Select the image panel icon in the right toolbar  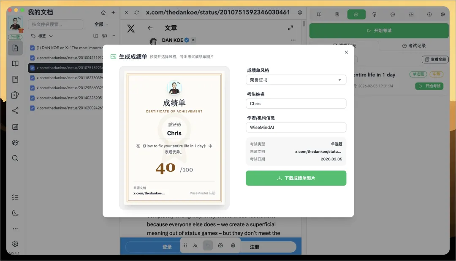tap(410, 14)
